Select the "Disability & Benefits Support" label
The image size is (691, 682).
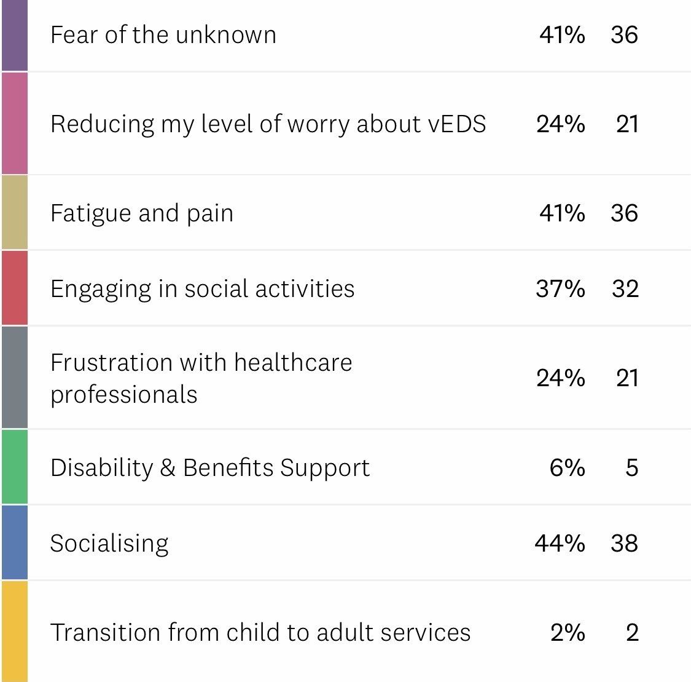210,467
